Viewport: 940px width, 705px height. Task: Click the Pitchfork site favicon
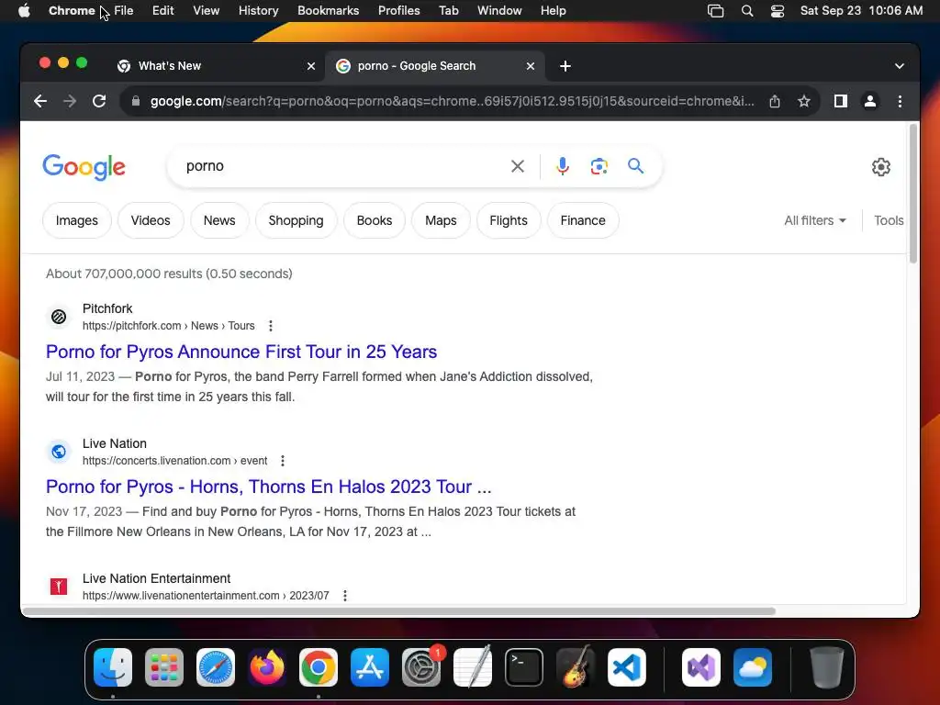pos(59,317)
